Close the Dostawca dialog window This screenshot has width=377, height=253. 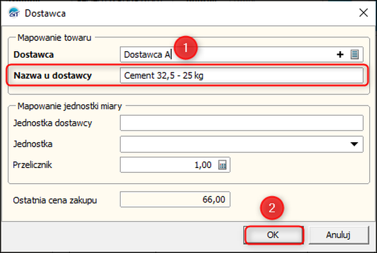click(363, 13)
